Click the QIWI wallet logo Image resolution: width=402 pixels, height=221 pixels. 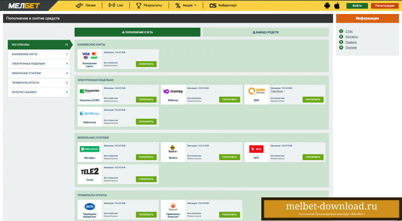[x=256, y=91]
